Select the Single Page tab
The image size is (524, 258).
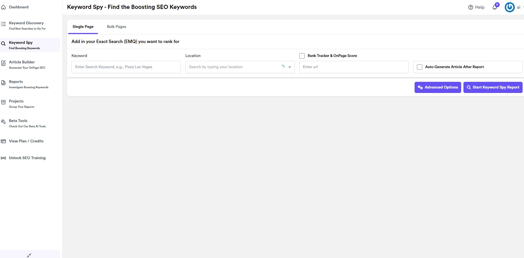tap(83, 27)
